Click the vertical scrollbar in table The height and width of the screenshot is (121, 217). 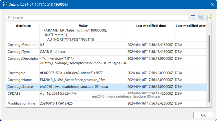(x=209, y=69)
